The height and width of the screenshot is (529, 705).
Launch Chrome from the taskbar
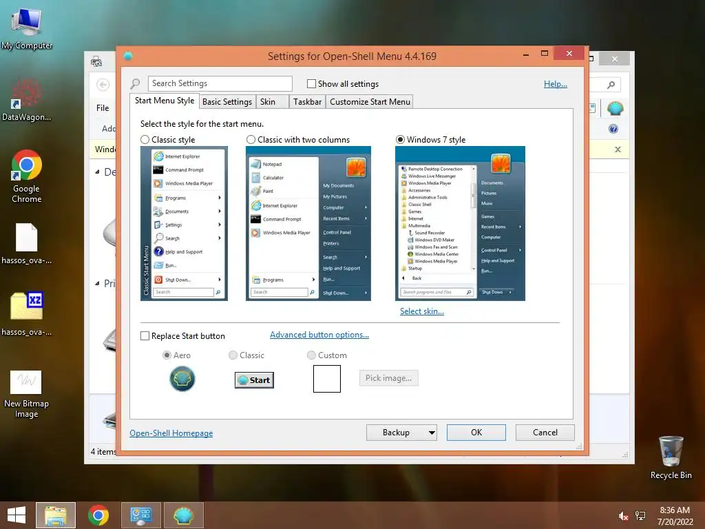[98, 515]
